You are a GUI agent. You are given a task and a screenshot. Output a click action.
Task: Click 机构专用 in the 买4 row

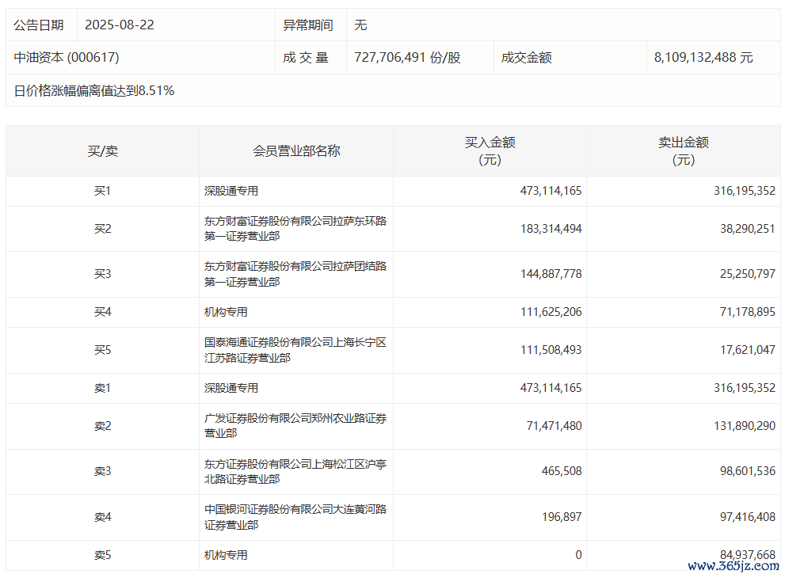click(226, 312)
